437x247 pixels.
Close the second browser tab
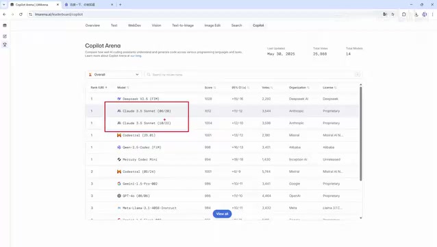(x=112, y=5)
